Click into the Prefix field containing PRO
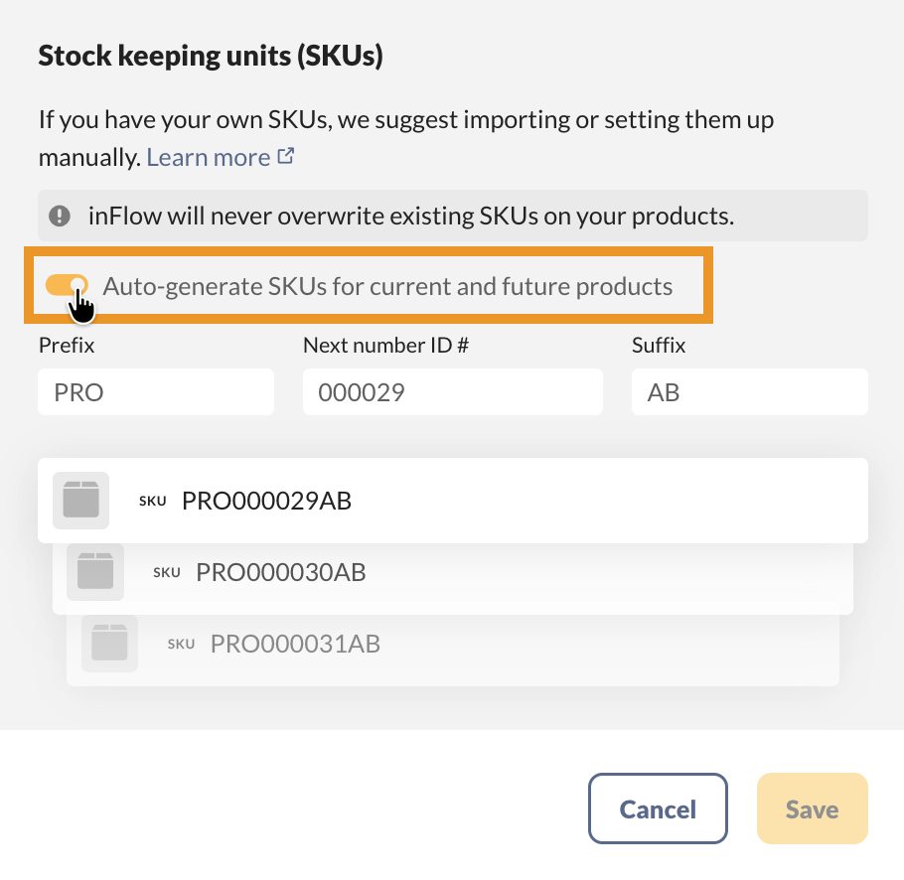This screenshot has height=880, width=904. coord(155,392)
